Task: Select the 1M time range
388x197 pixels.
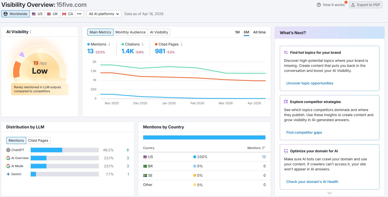Action: (x=237, y=32)
